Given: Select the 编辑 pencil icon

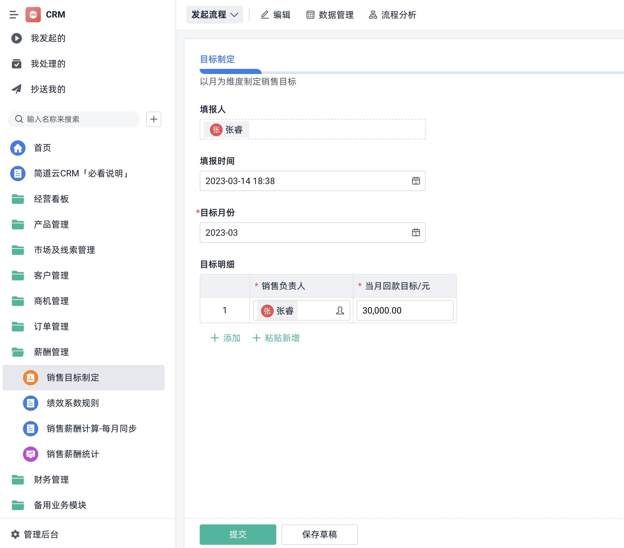Looking at the screenshot, I should click(x=264, y=15).
